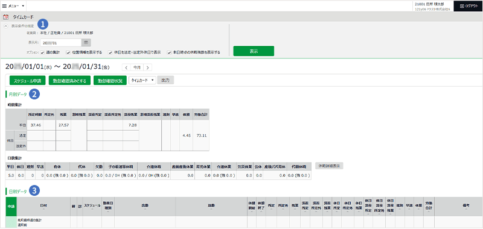Collapse 表示条件の指定 section using circle arrow
The width and height of the screenshot is (483, 229).
click(6, 26)
